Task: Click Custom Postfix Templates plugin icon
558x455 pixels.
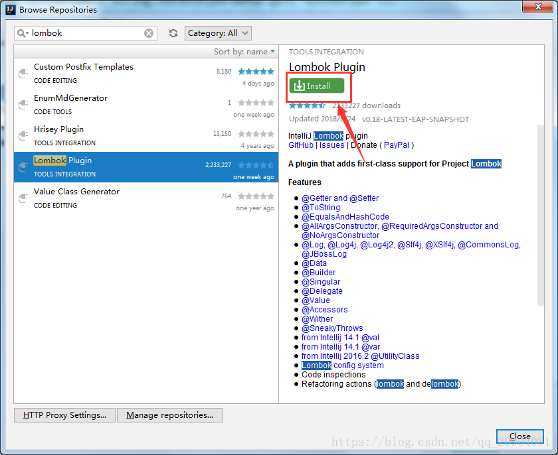Action: [x=23, y=73]
